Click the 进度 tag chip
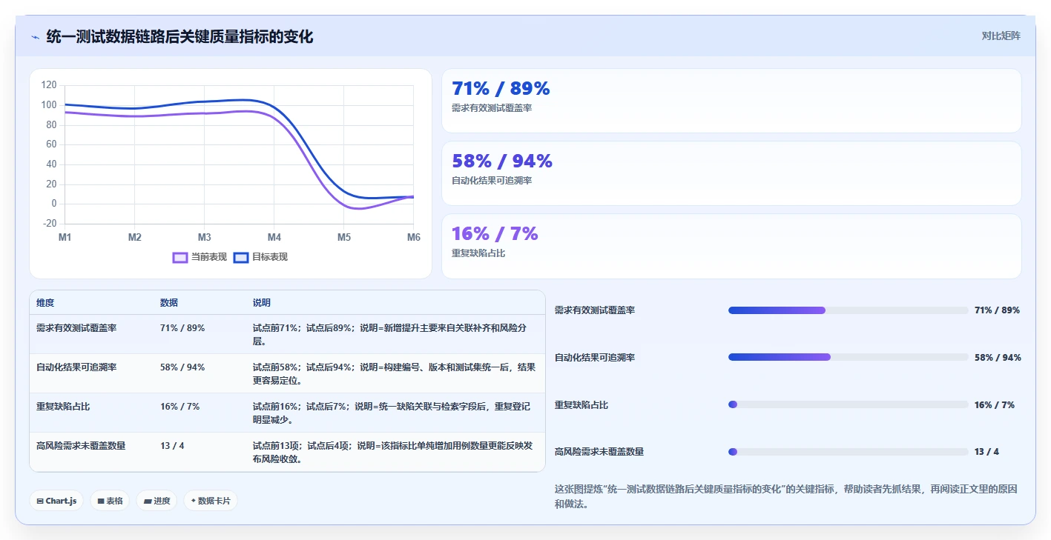 pyautogui.click(x=157, y=501)
